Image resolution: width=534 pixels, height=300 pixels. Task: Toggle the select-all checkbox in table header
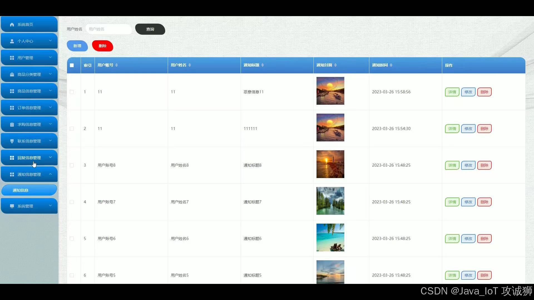[72, 65]
